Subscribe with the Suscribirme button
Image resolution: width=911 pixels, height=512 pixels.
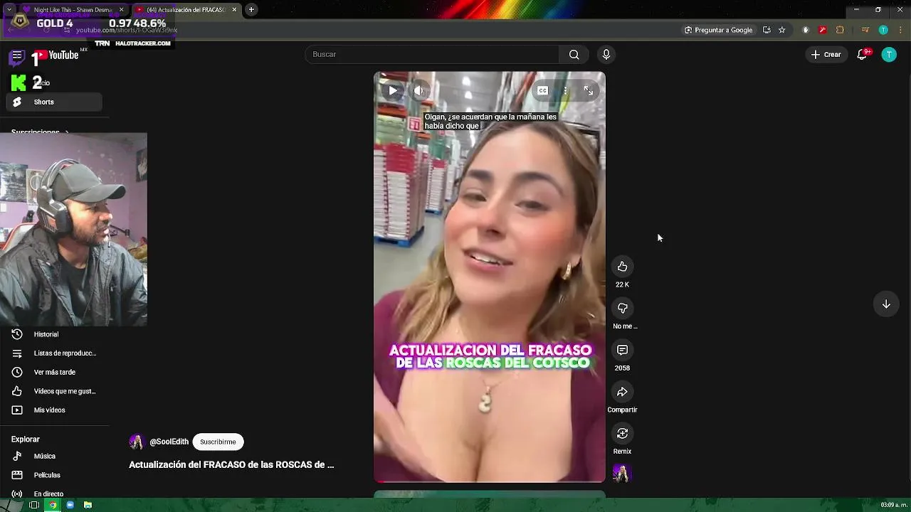[218, 442]
